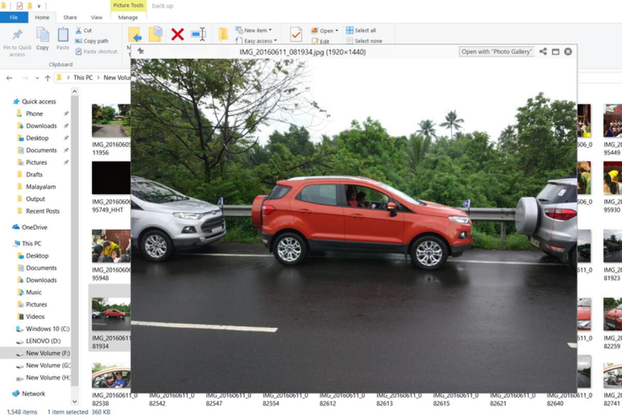Open with "Photo Gallery" button
The width and height of the screenshot is (622, 418).
tap(498, 52)
